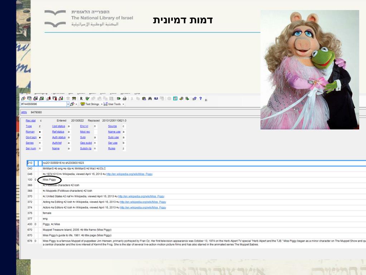The image size is (366, 275).
Task: Click the ARN link
Action: point(24,112)
